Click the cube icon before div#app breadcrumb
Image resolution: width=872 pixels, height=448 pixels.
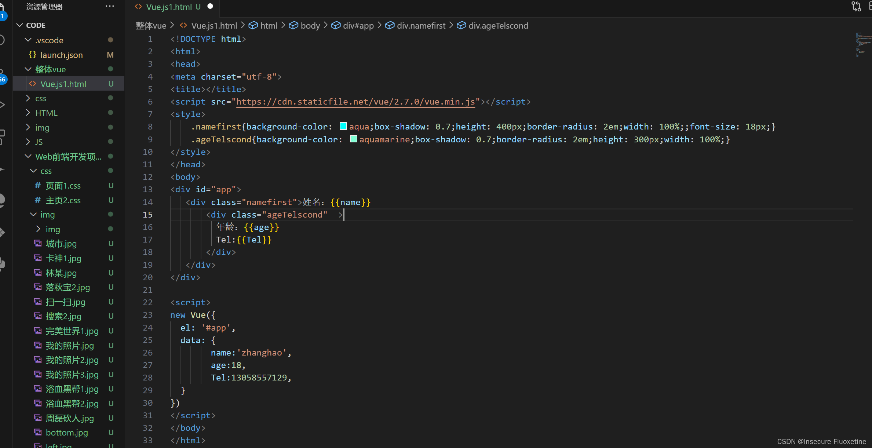(336, 25)
